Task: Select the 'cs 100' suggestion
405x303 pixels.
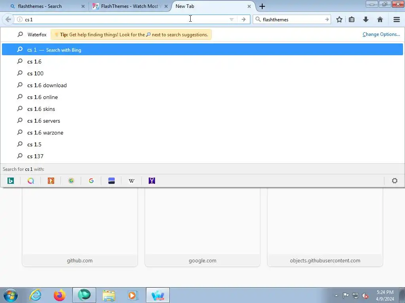Action: 202,73
